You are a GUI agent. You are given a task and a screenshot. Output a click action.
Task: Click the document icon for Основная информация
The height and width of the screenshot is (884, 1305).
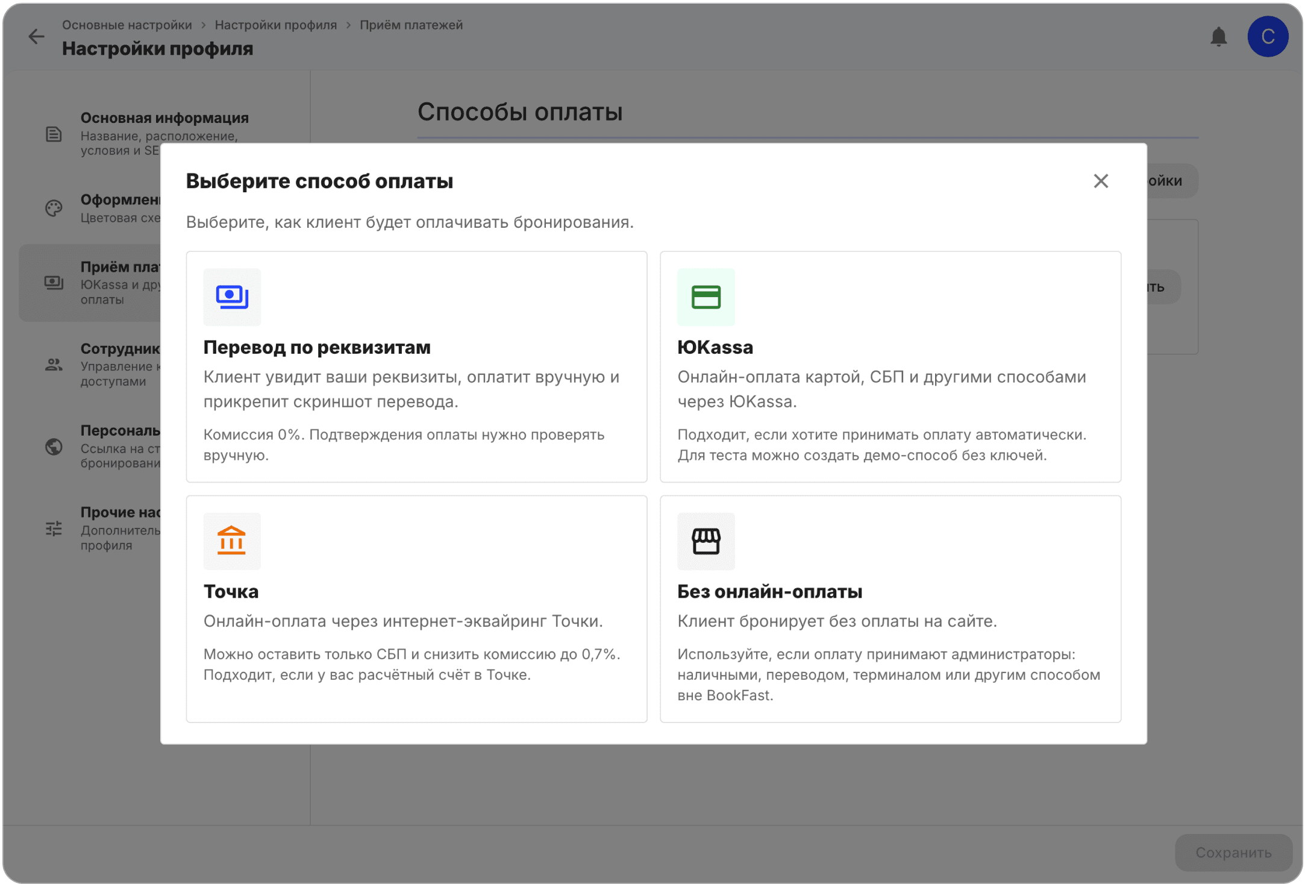click(x=54, y=134)
